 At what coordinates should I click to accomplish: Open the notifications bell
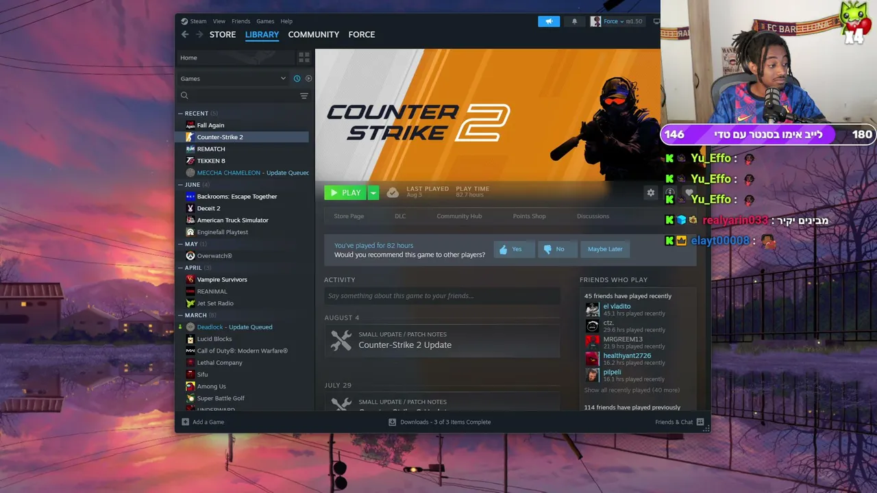pyautogui.click(x=574, y=21)
